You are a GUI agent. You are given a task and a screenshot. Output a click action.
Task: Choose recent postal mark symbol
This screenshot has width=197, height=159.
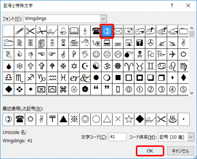click(x=52, y=119)
